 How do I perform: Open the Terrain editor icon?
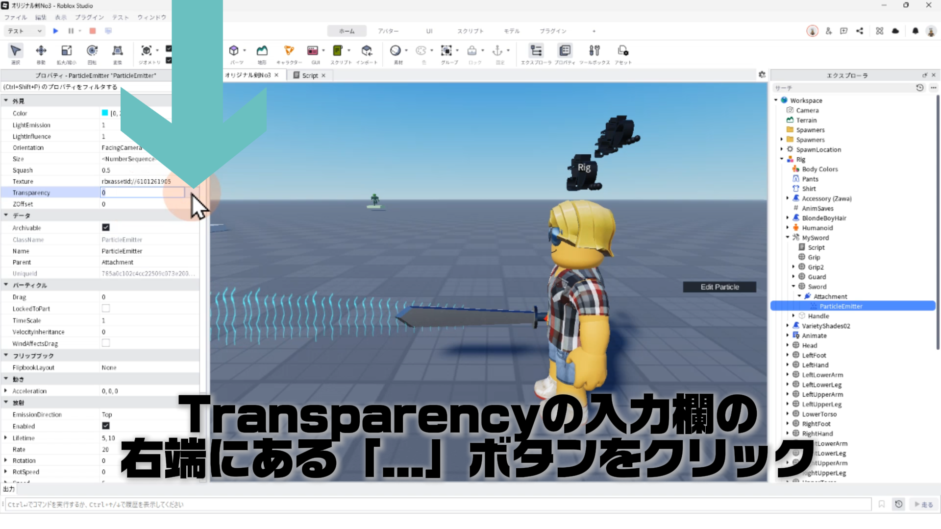(262, 51)
